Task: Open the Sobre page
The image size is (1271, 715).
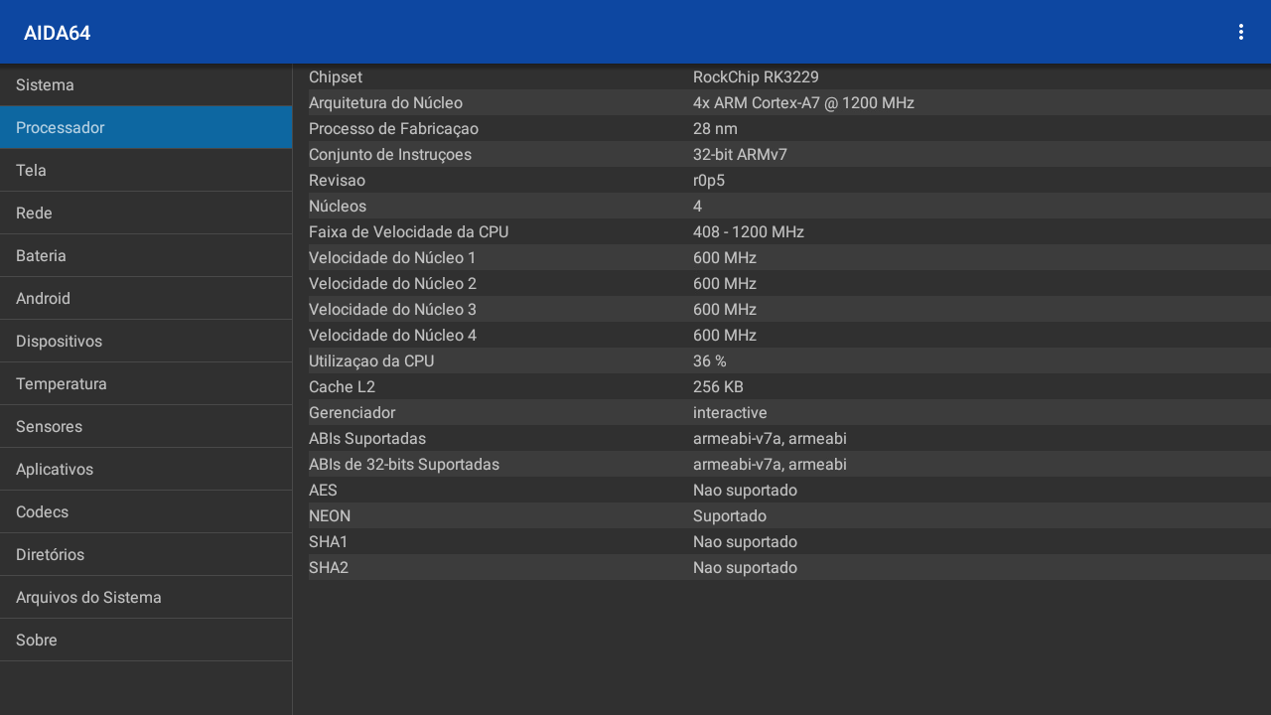Action: point(146,641)
